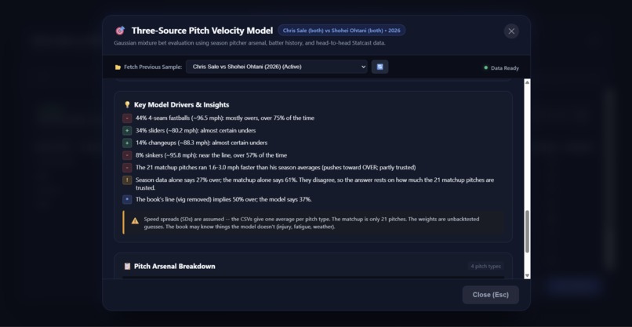Click the 4 pitch types label

click(485, 266)
